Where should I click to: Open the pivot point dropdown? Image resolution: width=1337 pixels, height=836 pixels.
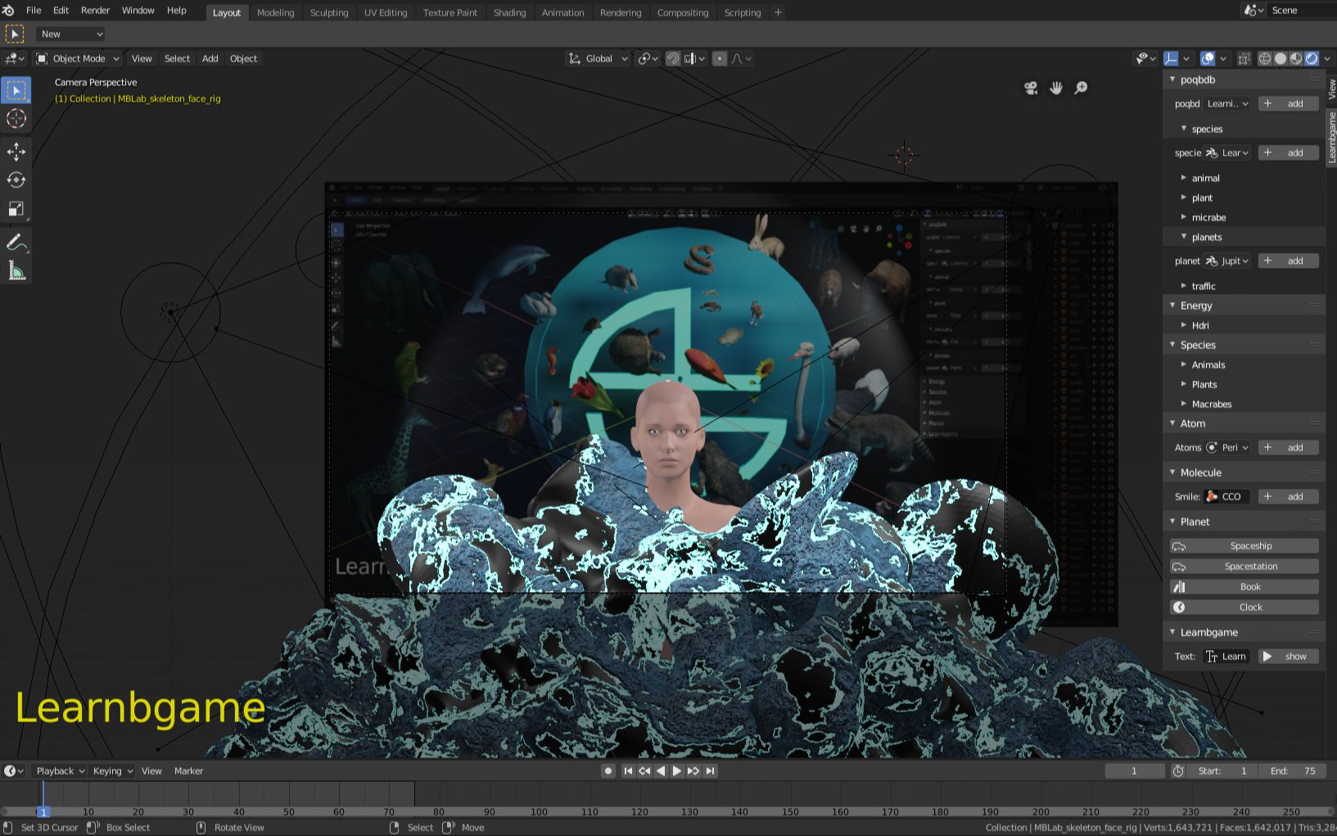(x=648, y=58)
